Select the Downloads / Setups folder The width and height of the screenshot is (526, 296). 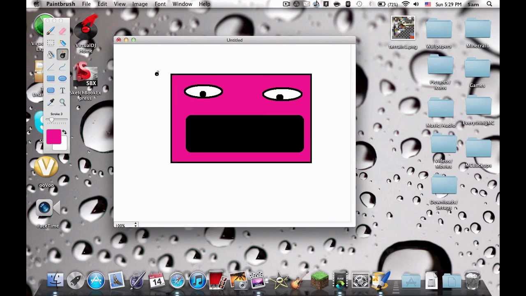tap(443, 192)
